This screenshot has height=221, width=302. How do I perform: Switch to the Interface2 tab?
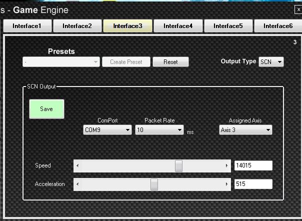pos(77,26)
